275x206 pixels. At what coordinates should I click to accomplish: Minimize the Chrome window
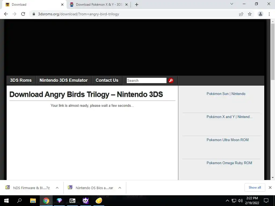click(x=244, y=4)
